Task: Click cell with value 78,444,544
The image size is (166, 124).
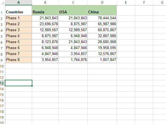Action: point(102,18)
